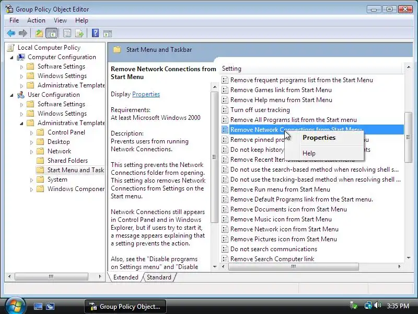Click the User Configuration icon

[x=21, y=95]
